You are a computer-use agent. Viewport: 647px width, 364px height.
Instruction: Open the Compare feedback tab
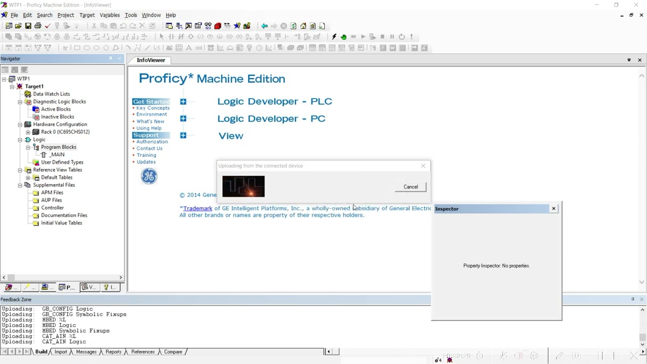[x=173, y=352]
